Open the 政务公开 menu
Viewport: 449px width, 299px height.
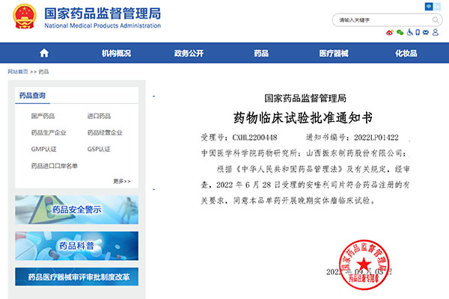[189, 53]
